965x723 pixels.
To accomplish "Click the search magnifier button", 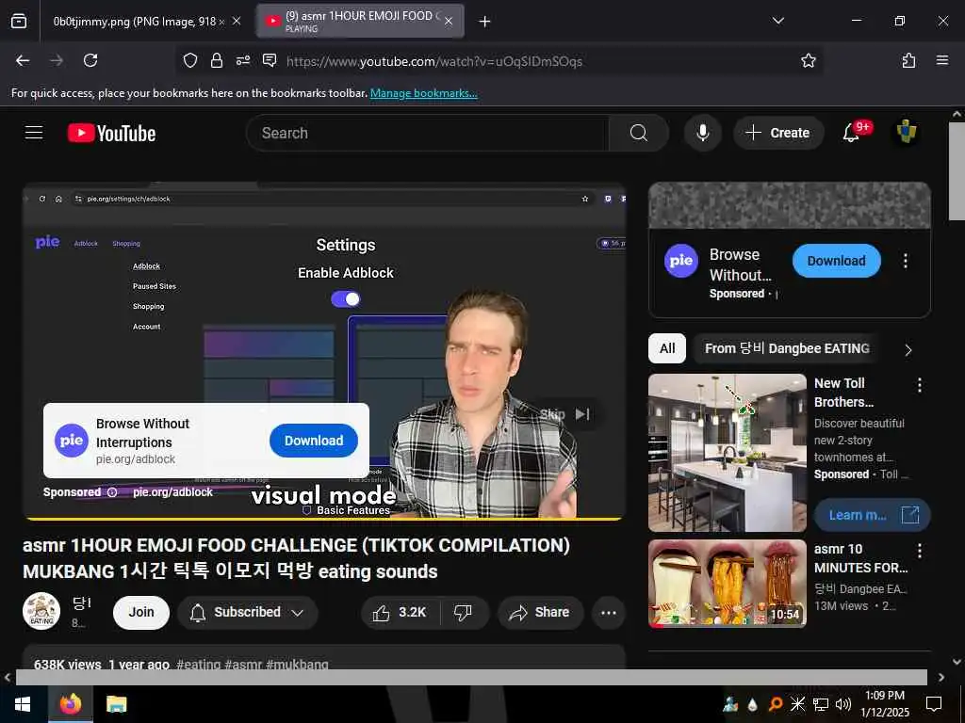I will pos(638,133).
